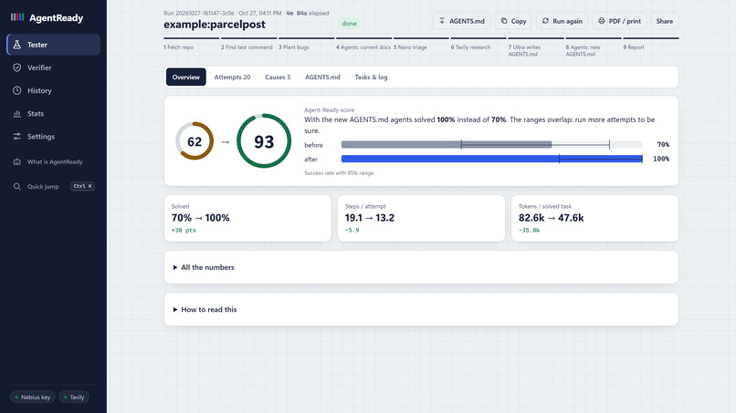Click the Solved 70% → 100% card
This screenshot has width=736, height=413.
pyautogui.click(x=247, y=219)
